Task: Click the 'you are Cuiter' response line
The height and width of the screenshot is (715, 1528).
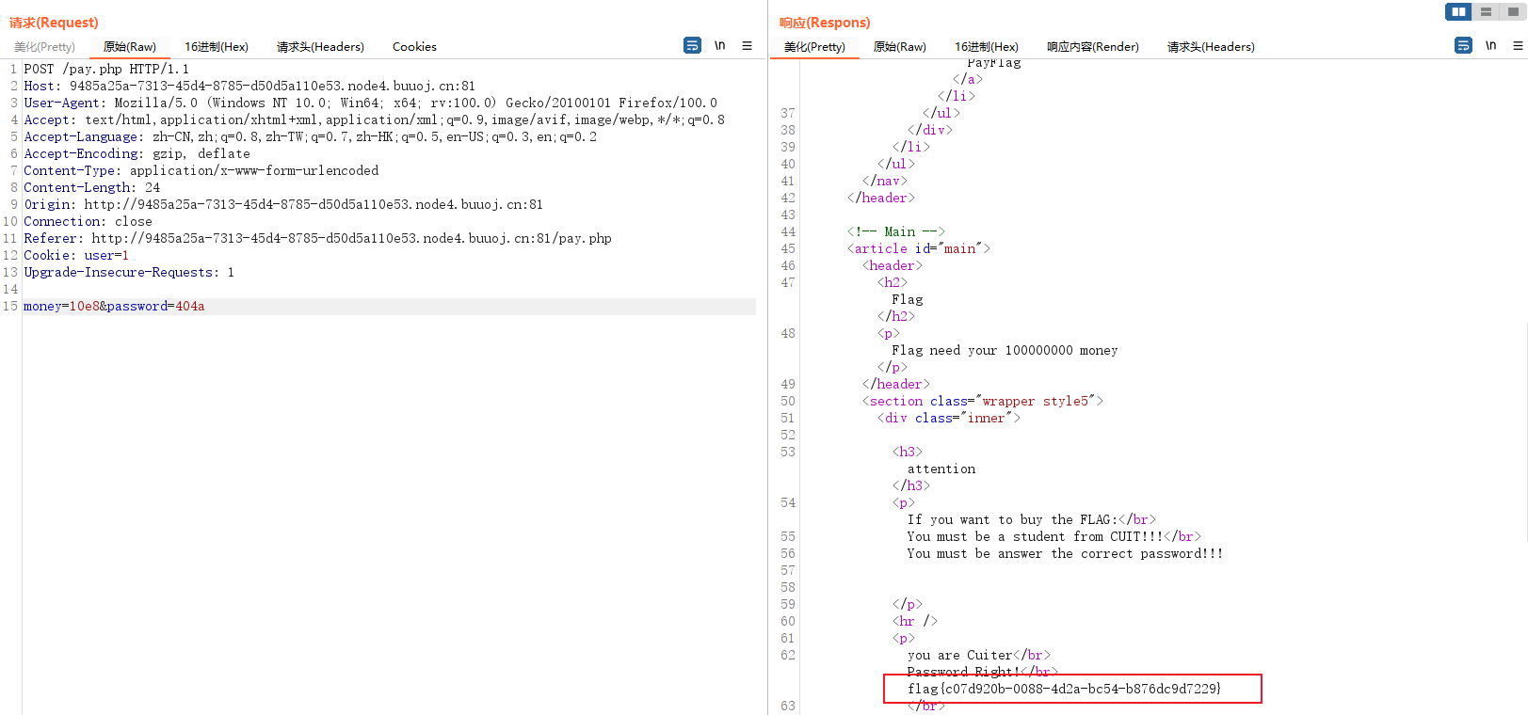Action: pos(978,655)
